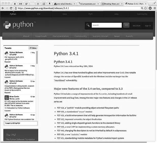Click the zoom magnifier icon in address bar

point(142,8)
